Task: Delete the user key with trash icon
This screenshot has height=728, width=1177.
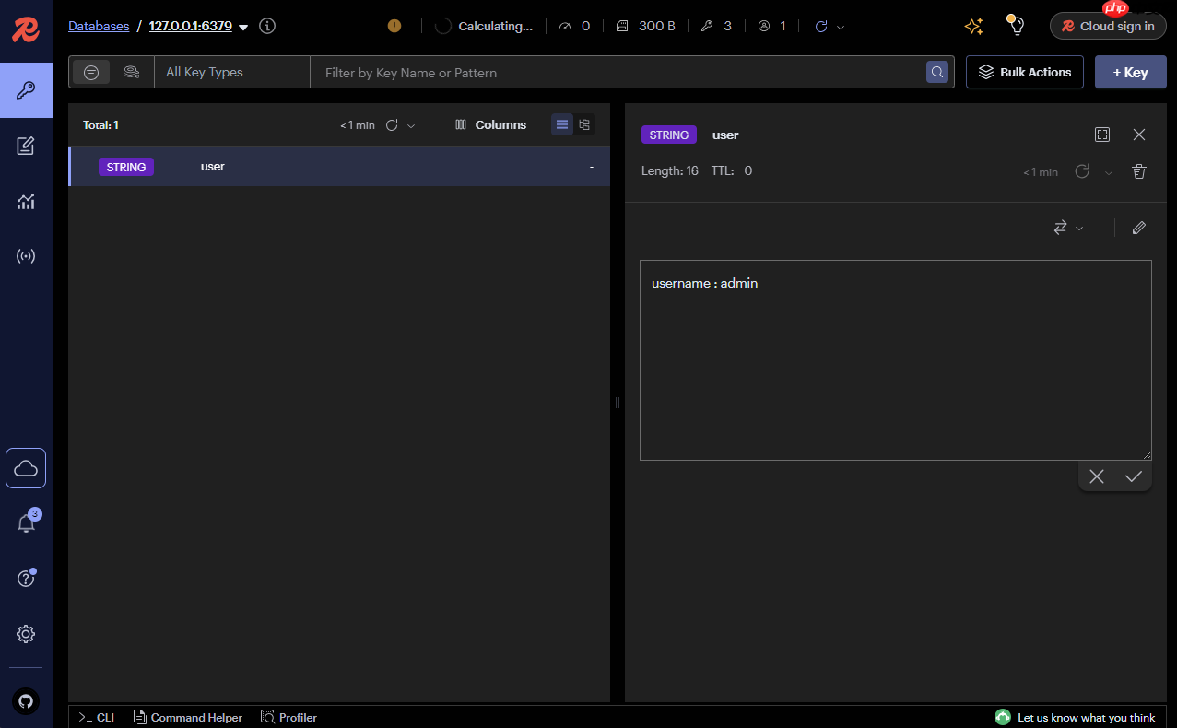Action: pos(1139,171)
